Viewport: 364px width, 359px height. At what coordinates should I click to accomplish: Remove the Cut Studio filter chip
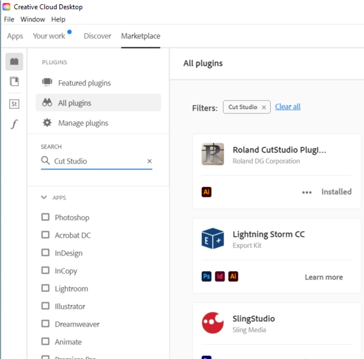(264, 107)
